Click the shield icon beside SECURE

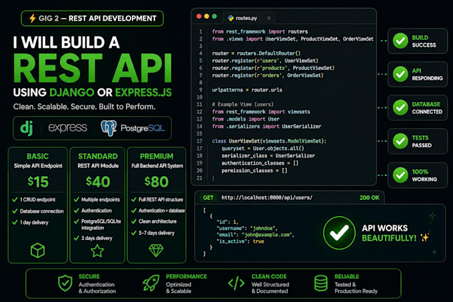[x=65, y=283]
